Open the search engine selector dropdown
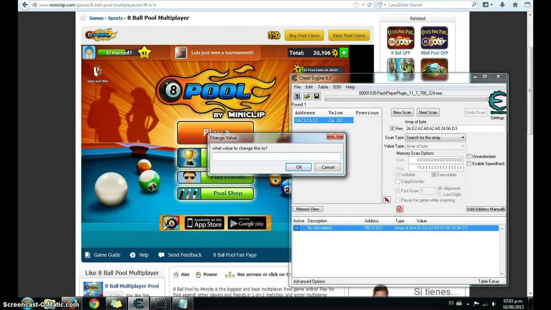551x310 pixels. tap(381, 5)
